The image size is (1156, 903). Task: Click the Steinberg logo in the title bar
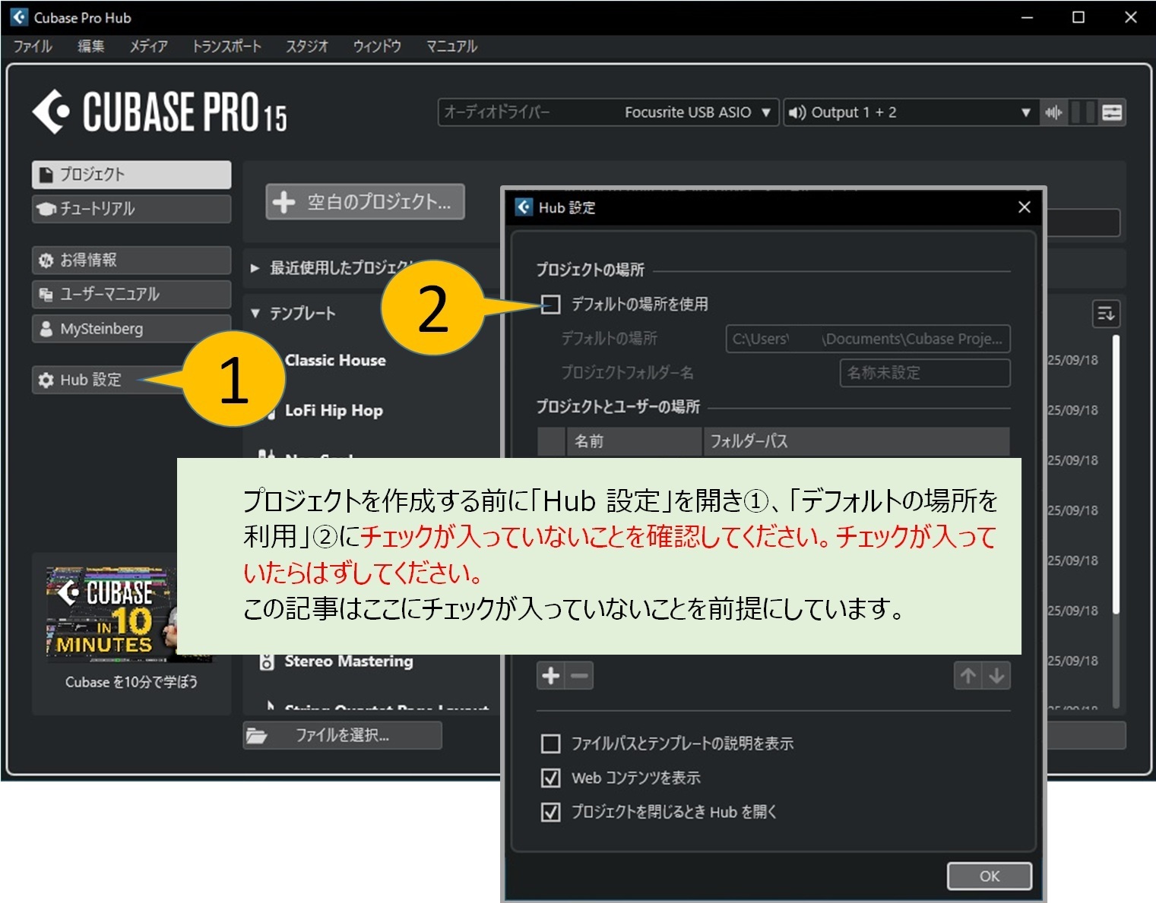[x=18, y=17]
